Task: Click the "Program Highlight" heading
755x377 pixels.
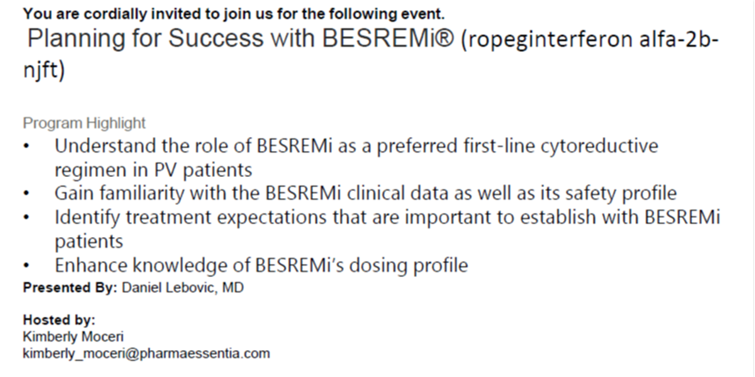Action: pyautogui.click(x=84, y=123)
